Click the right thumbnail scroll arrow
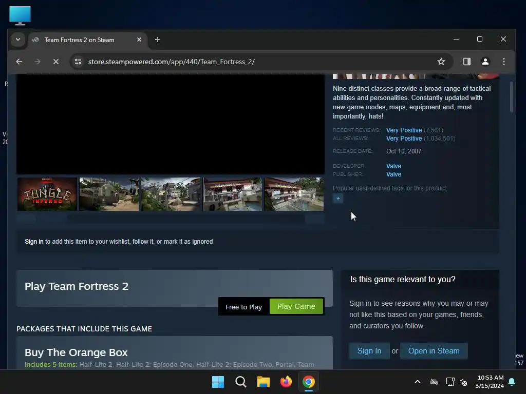The height and width of the screenshot is (394, 526). coord(315,219)
